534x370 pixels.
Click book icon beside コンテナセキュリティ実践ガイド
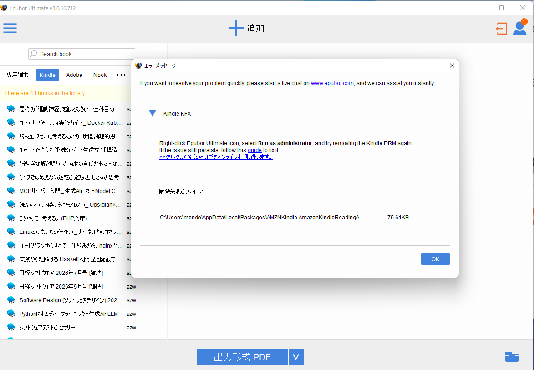pyautogui.click(x=11, y=122)
